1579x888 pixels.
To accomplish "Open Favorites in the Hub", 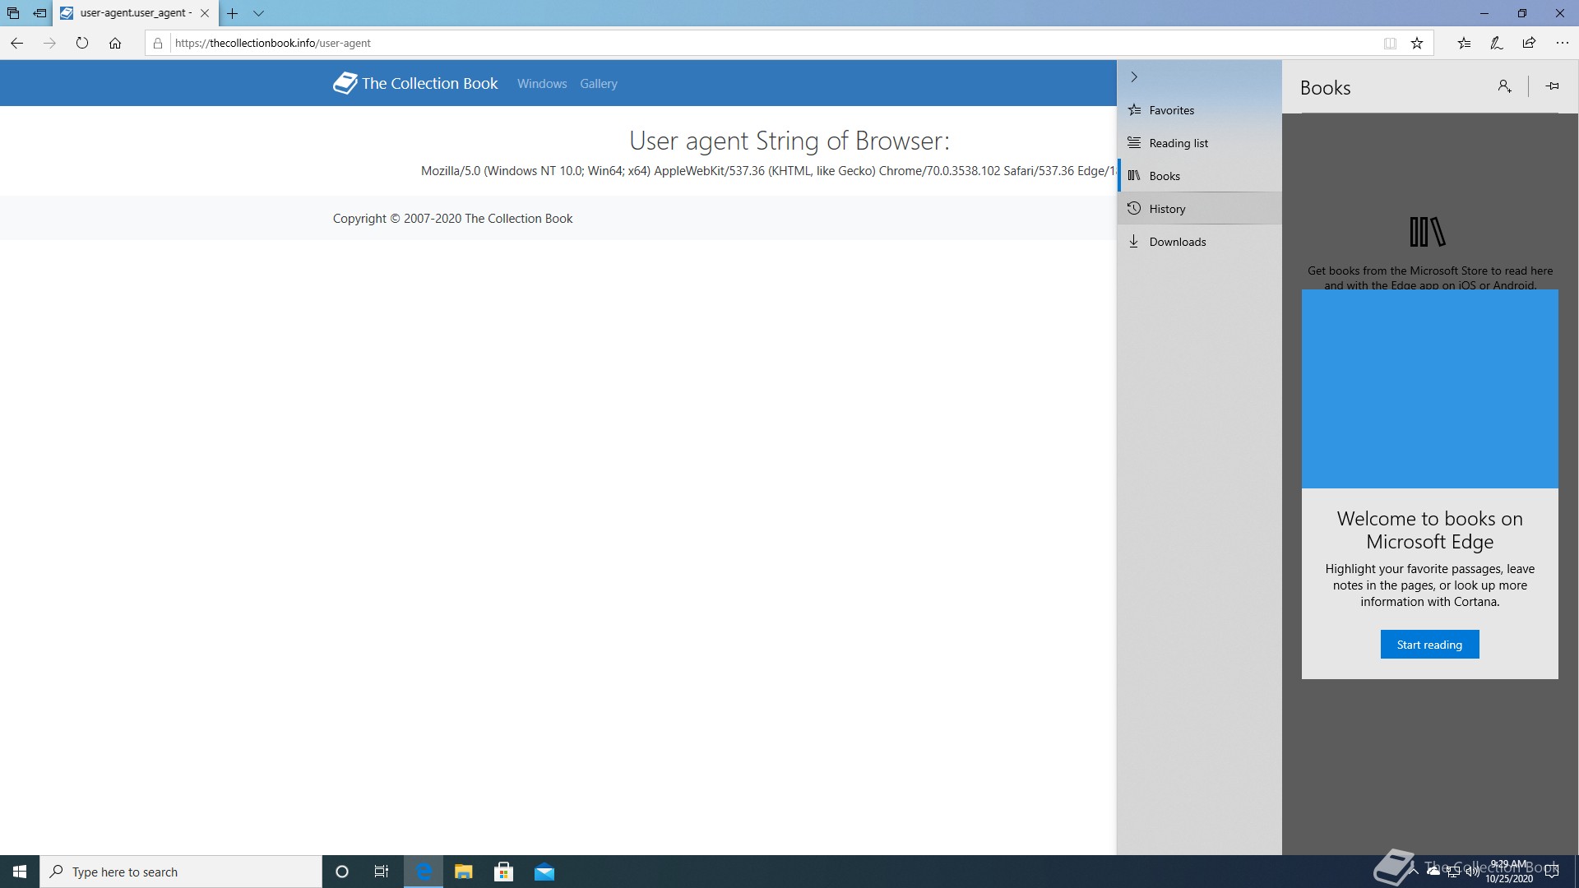I will click(1199, 110).
